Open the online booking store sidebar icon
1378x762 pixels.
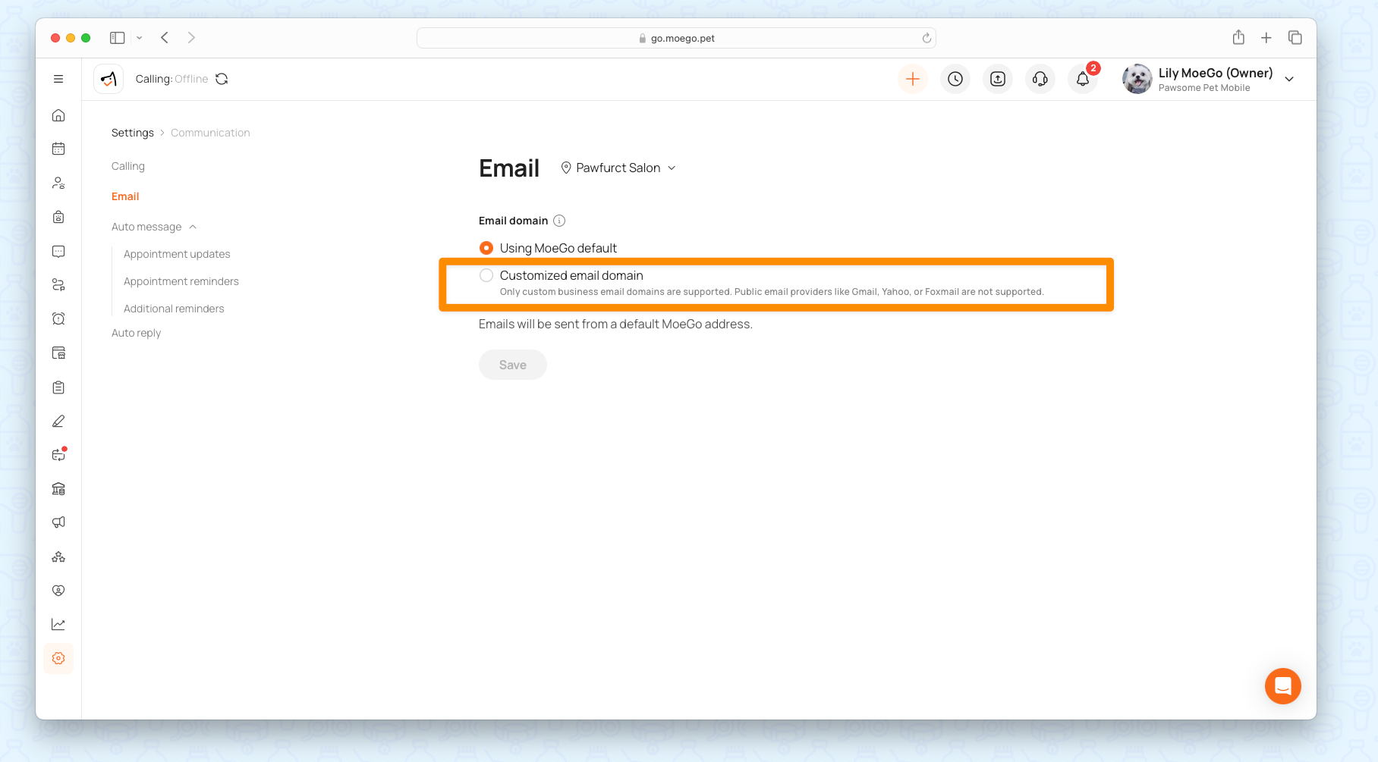coord(58,353)
